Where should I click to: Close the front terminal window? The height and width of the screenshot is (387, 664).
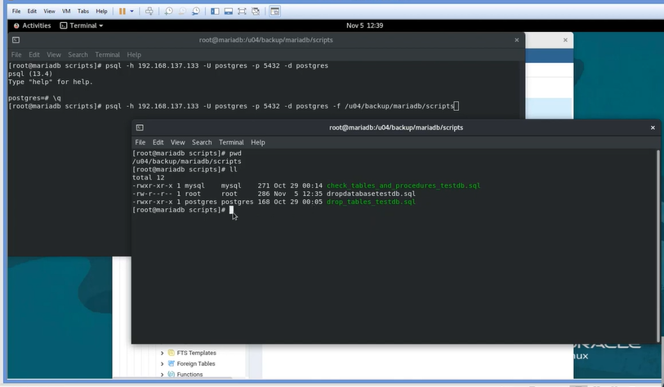(x=653, y=127)
